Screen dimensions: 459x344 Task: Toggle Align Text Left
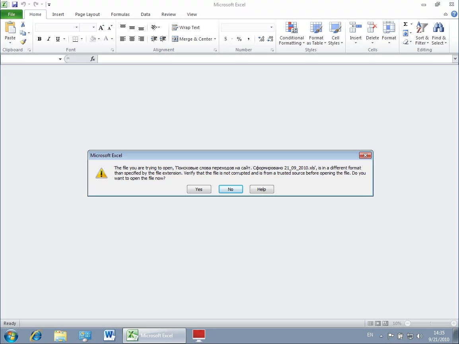tap(123, 39)
